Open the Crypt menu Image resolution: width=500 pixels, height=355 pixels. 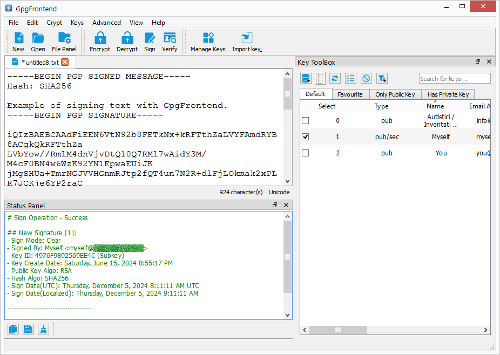54,23
